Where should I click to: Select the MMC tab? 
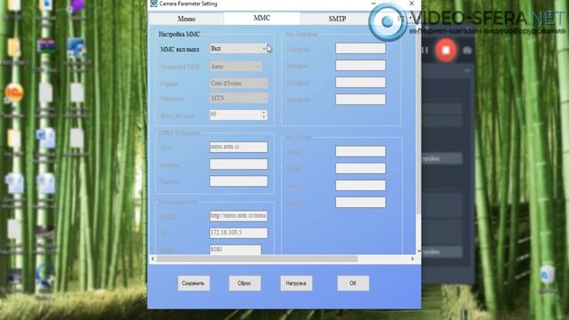click(261, 18)
